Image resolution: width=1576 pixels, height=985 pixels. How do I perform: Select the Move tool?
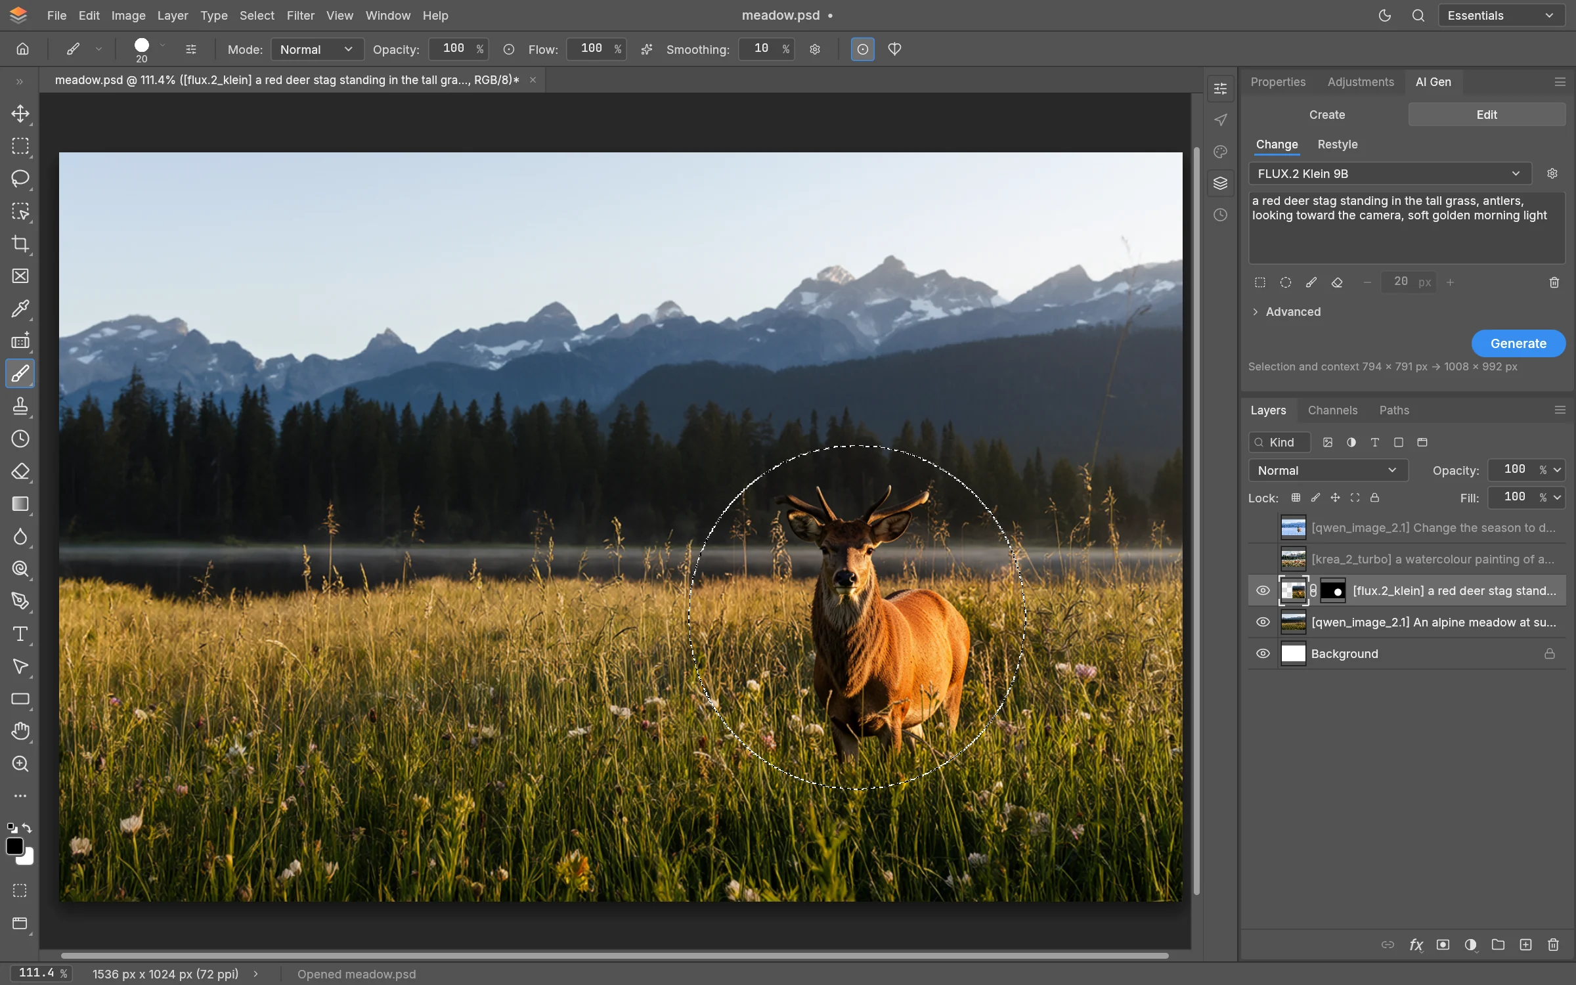tap(20, 114)
